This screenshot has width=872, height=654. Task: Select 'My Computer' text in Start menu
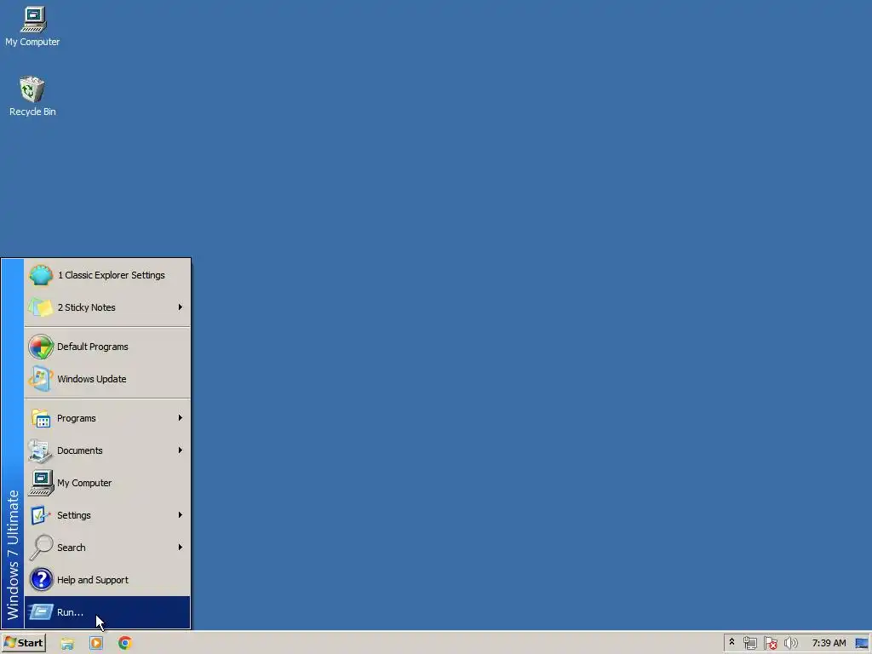point(84,483)
